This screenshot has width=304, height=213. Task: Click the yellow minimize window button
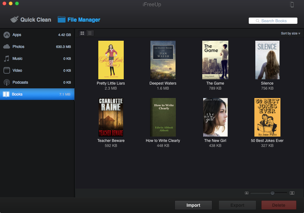pyautogui.click(x=11, y=3)
